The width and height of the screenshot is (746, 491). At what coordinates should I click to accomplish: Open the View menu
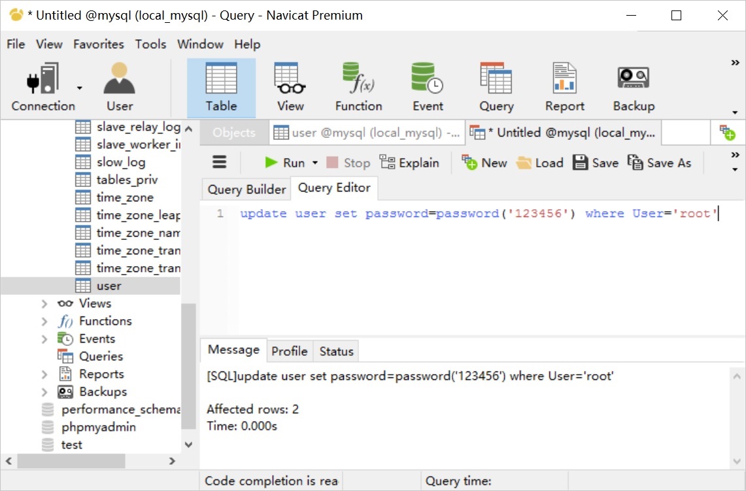pos(49,44)
